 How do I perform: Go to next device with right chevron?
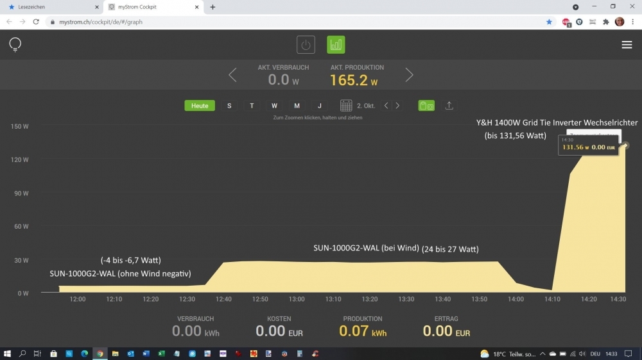(409, 75)
